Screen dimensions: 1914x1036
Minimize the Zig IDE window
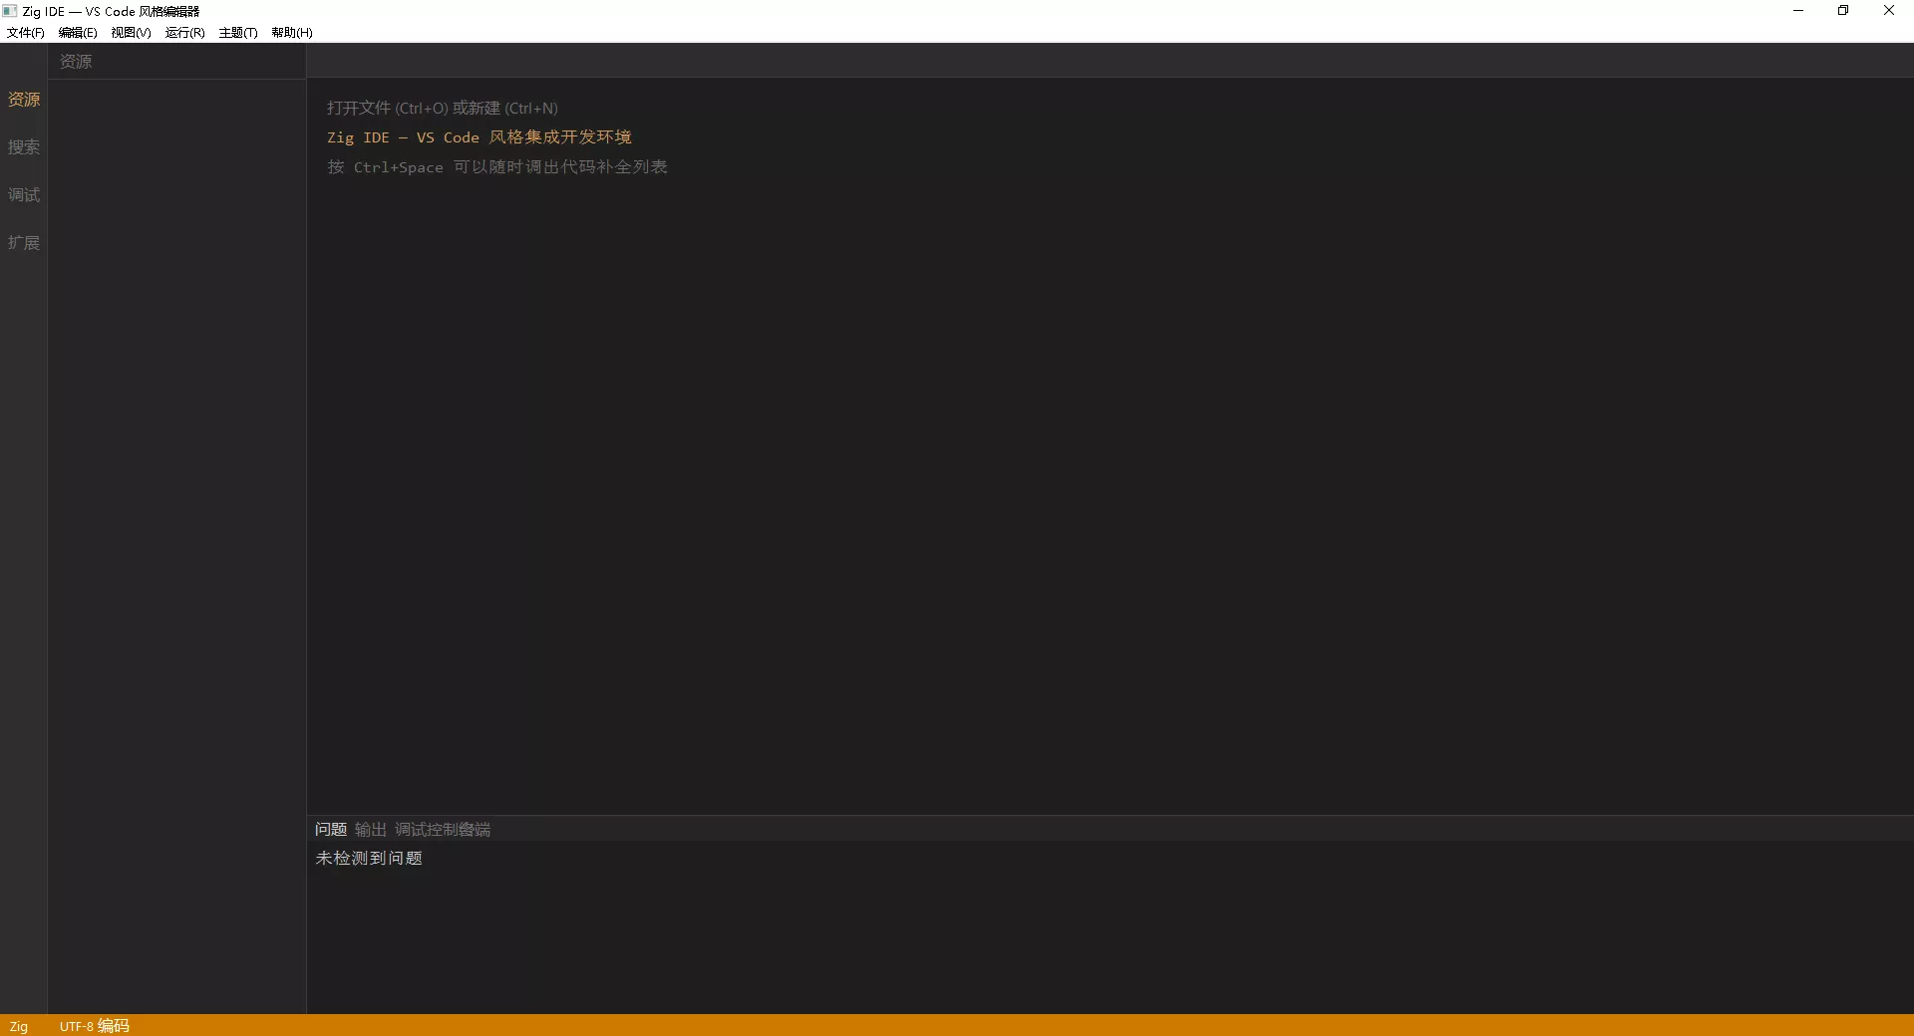(x=1798, y=11)
